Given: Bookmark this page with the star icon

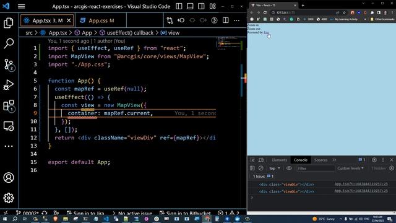Looking at the screenshot, I should [344, 12].
